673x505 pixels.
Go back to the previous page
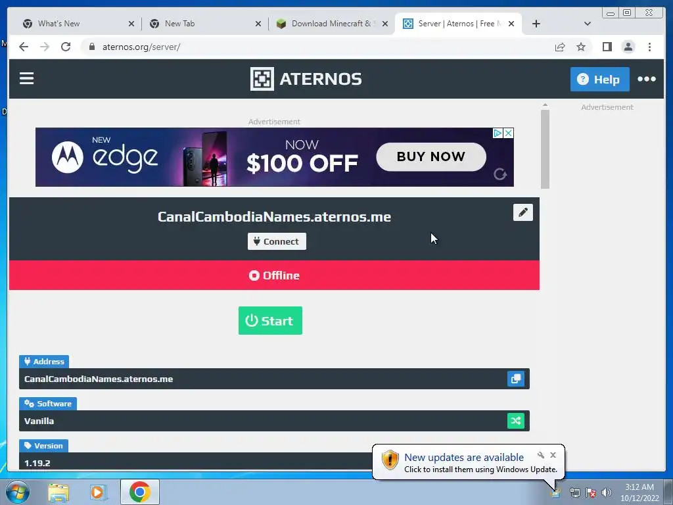click(24, 47)
